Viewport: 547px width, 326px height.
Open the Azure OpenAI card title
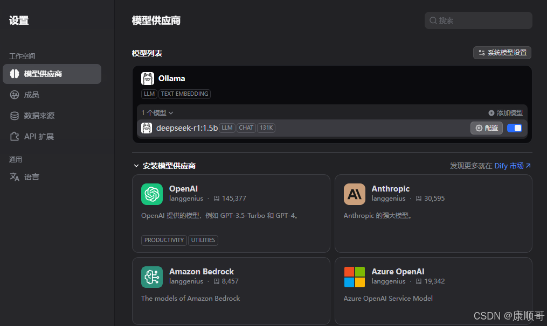point(398,272)
